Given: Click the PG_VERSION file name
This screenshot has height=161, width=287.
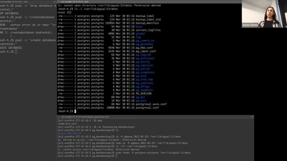Looking at the screenshot, I should coord(143,93).
